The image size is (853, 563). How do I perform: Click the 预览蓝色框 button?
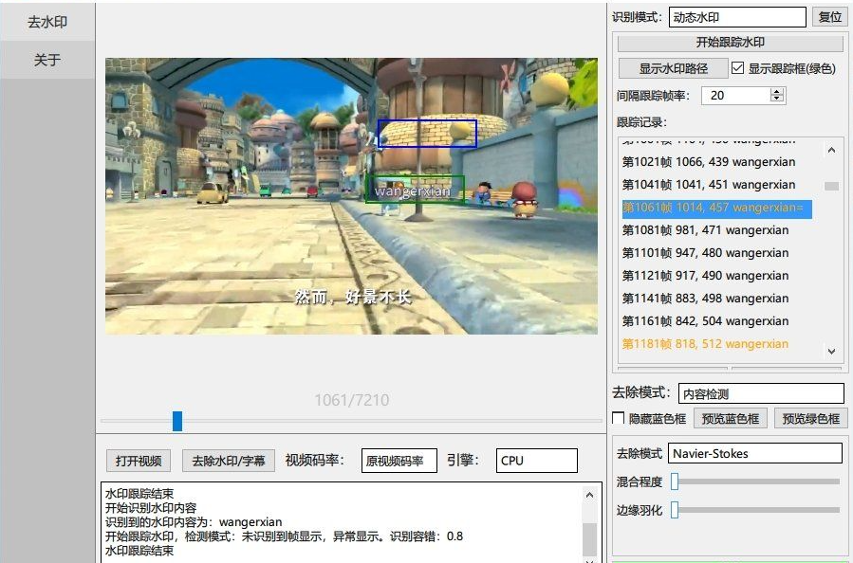click(x=730, y=418)
